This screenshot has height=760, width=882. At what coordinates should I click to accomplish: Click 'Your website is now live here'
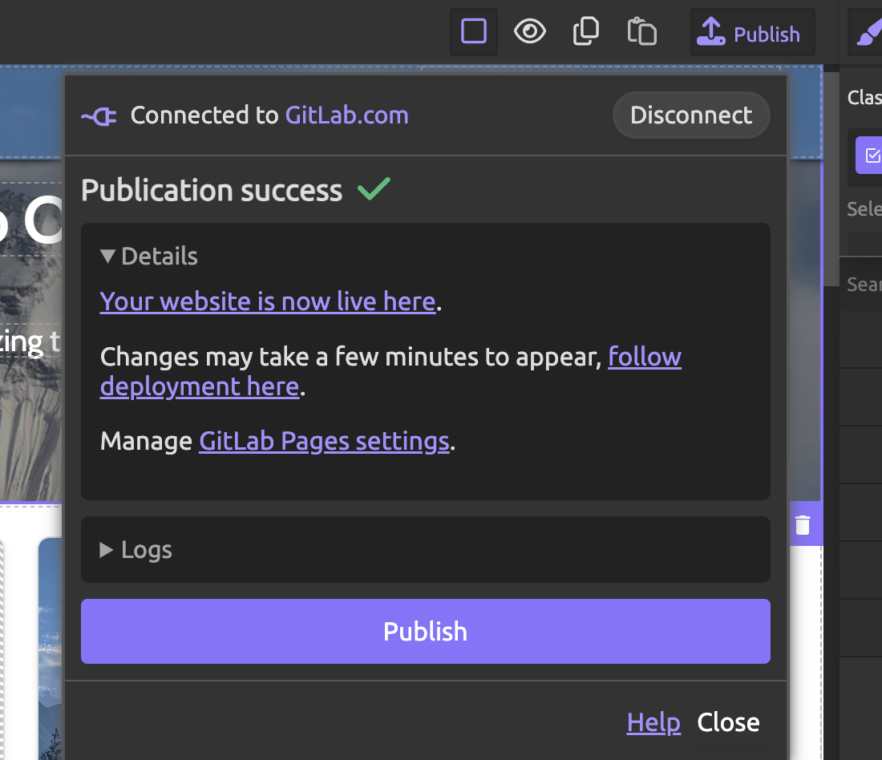tap(266, 301)
